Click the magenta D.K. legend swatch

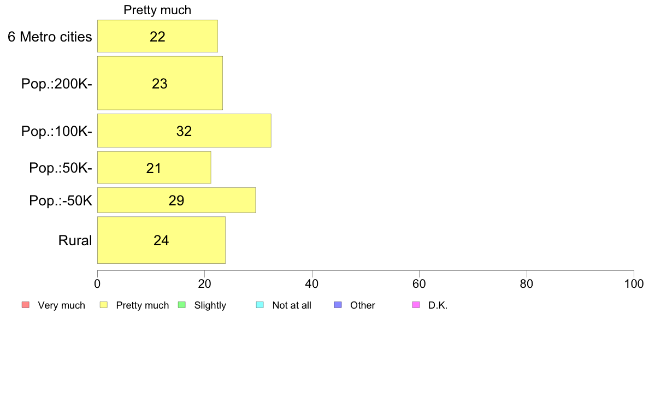pyautogui.click(x=416, y=305)
